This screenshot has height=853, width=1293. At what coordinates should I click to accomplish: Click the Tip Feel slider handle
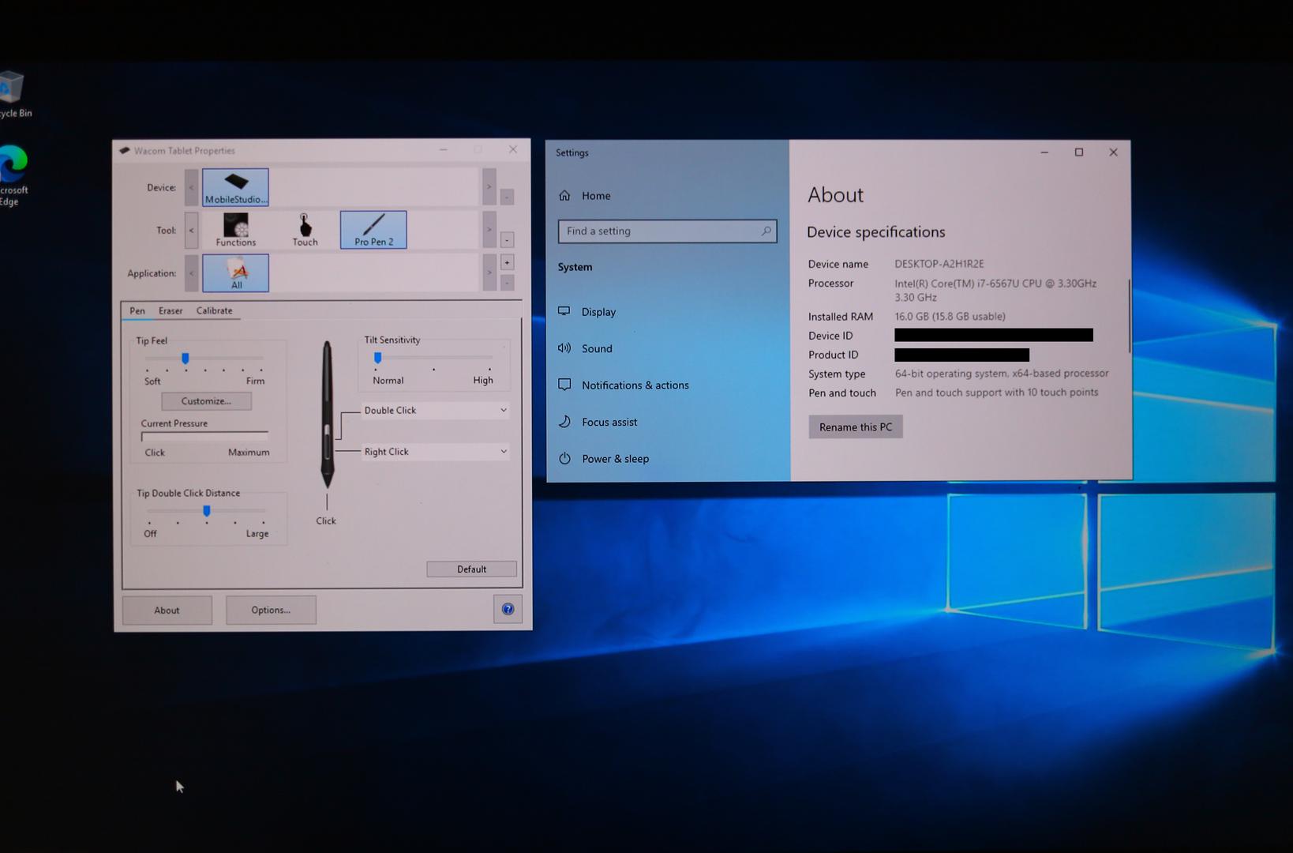(186, 359)
